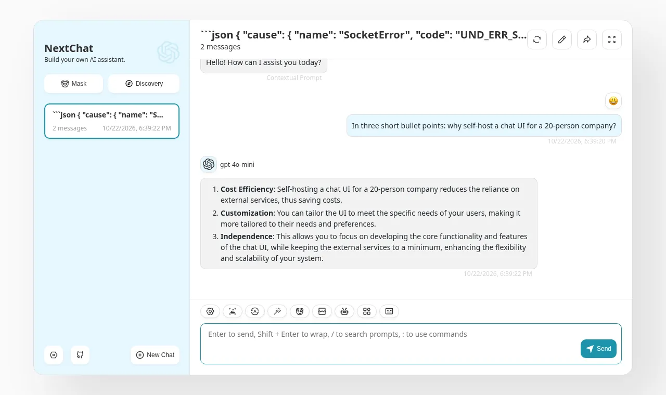Click the "Build your own AI assistant." subtitle

[85, 60]
